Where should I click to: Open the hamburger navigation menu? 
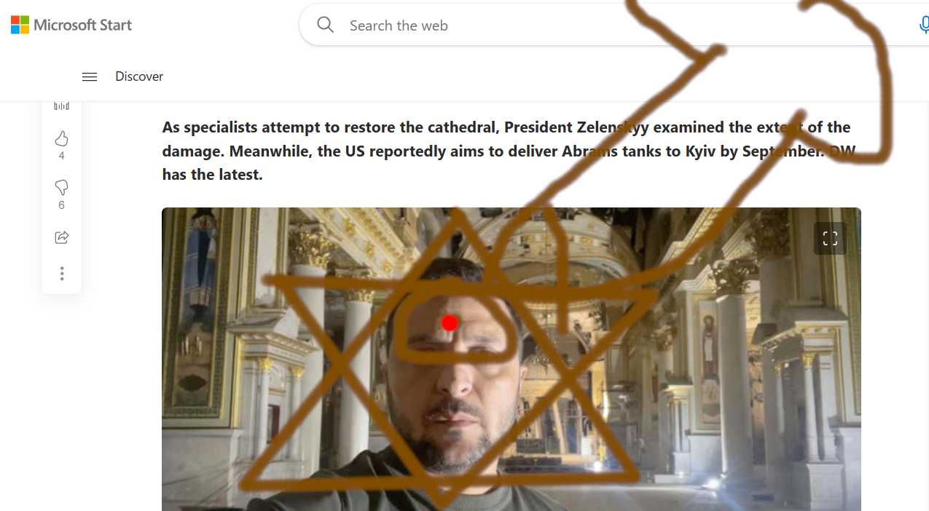pos(90,76)
